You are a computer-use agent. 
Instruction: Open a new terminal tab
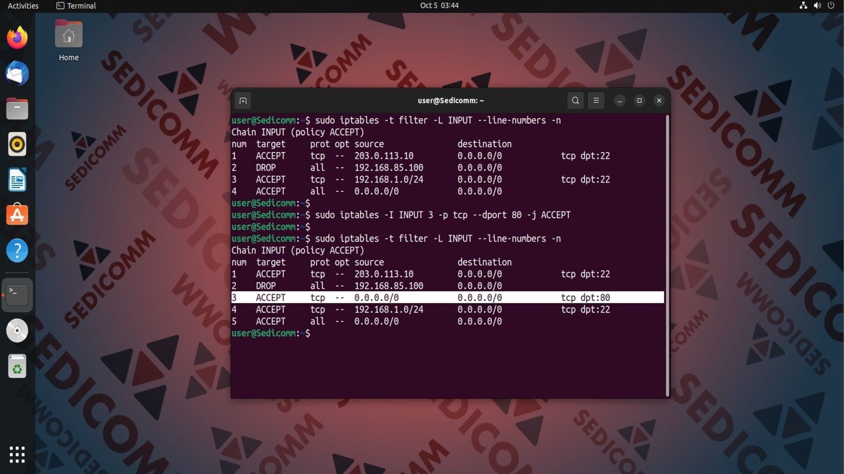(243, 101)
